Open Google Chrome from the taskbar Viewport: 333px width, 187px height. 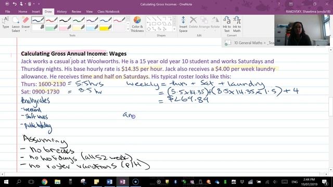click(44, 182)
